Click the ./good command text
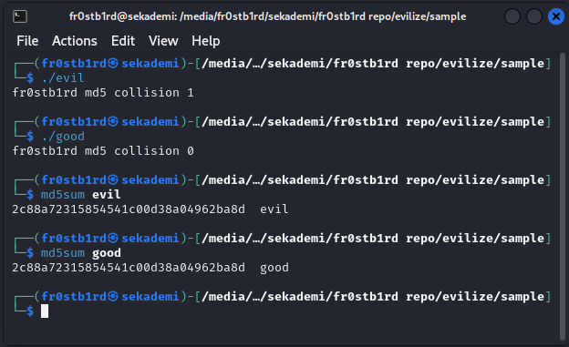 coord(63,137)
